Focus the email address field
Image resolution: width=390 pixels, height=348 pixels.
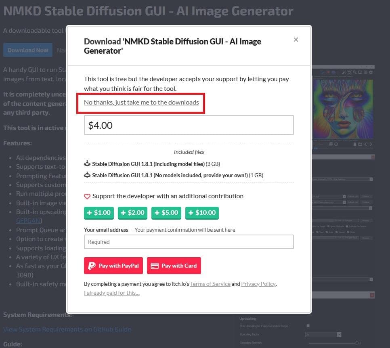(x=189, y=242)
